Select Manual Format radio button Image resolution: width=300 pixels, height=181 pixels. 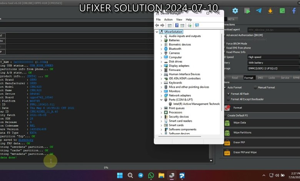[x=255, y=87]
